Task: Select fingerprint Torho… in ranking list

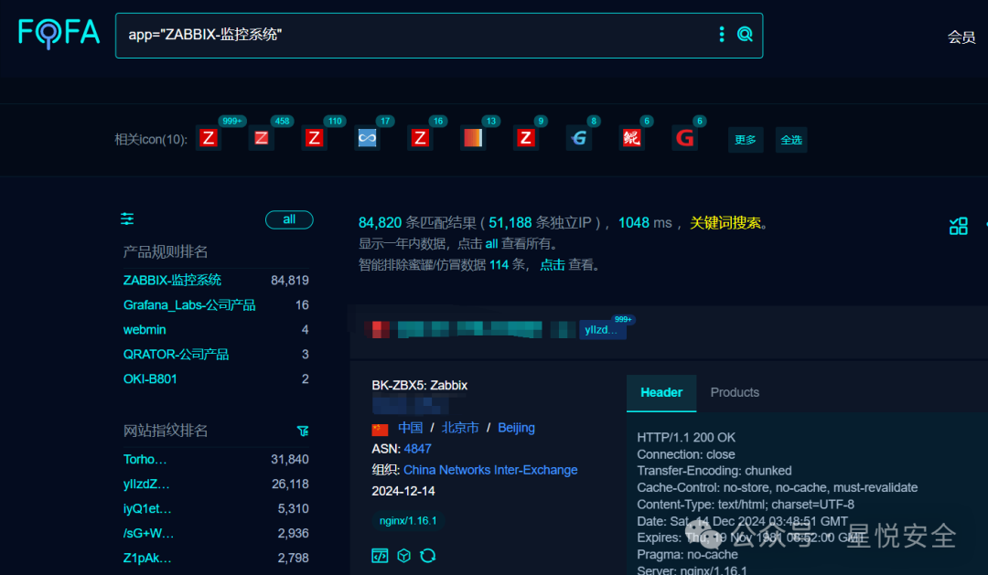Action: tap(145, 460)
